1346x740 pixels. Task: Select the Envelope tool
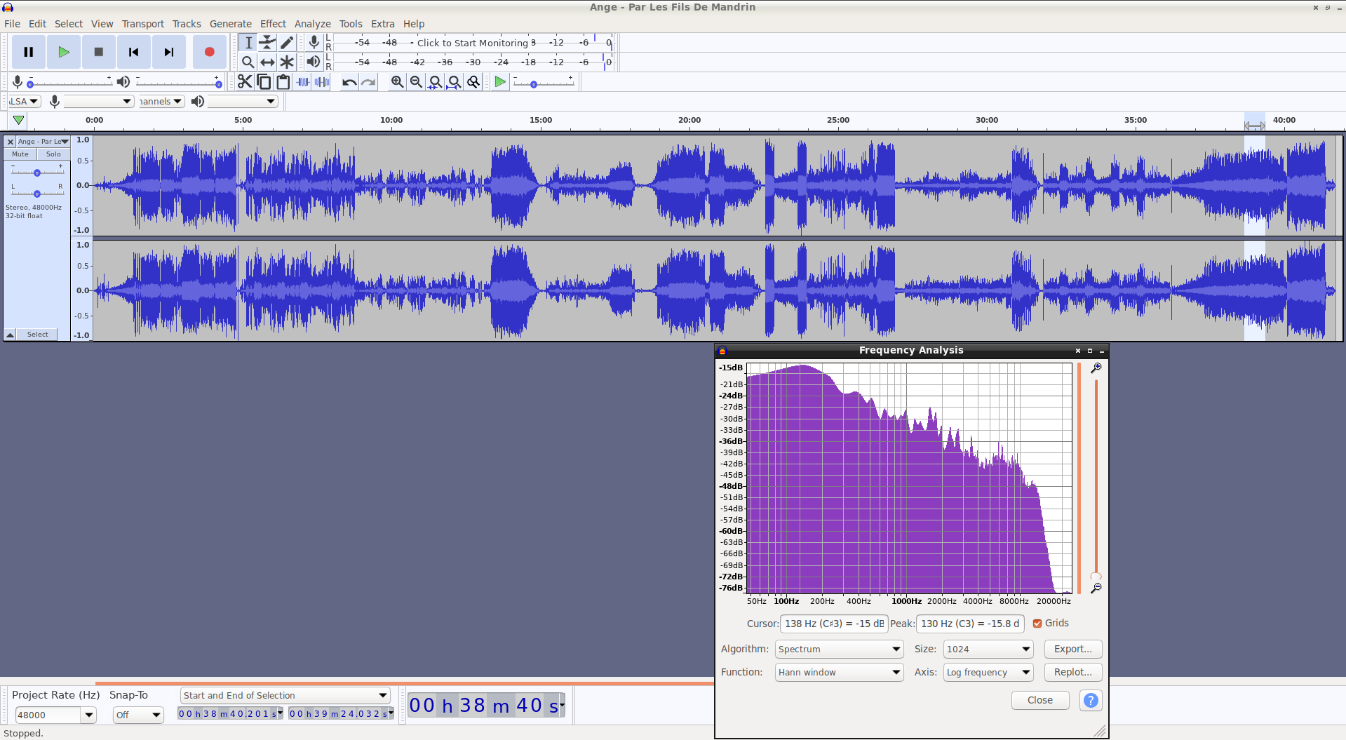(x=267, y=43)
